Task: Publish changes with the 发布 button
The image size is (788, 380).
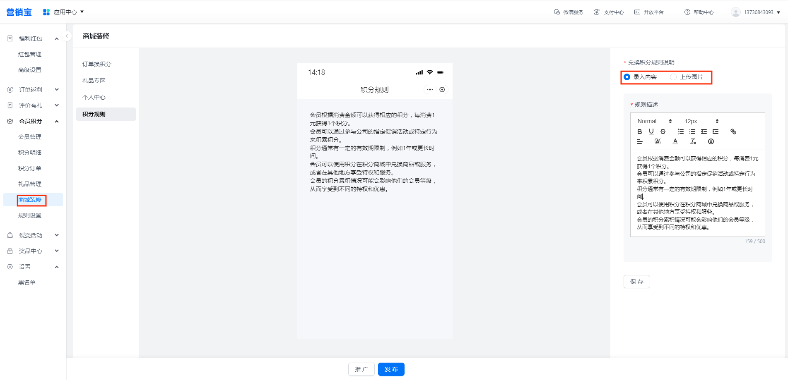Action: (391, 369)
